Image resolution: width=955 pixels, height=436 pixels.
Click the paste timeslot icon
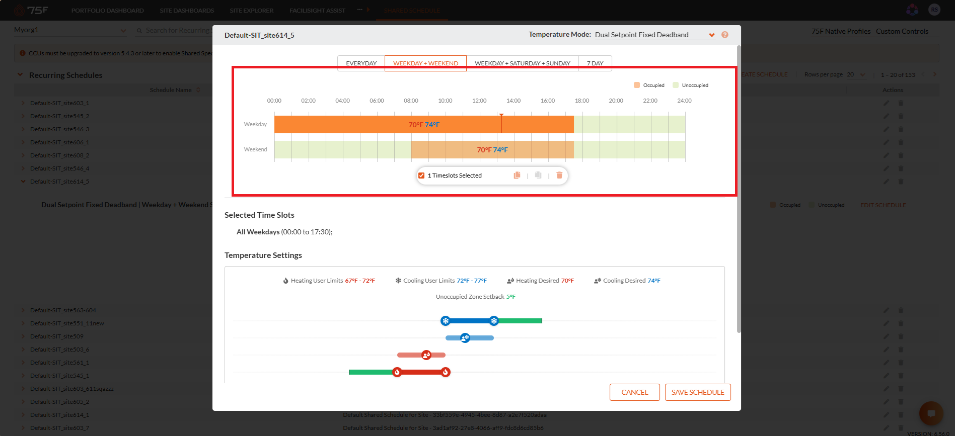[538, 176]
